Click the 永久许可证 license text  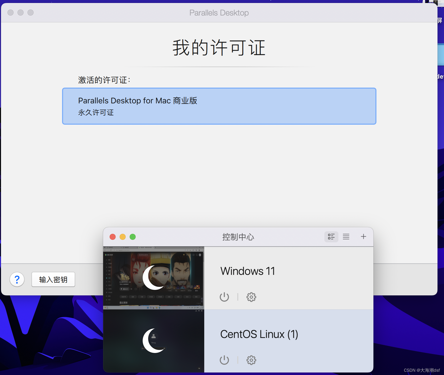[x=96, y=112]
